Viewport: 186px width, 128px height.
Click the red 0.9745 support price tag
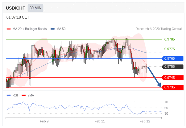[173, 78]
